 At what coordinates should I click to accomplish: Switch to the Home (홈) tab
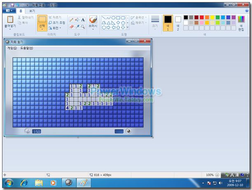coord(21,11)
